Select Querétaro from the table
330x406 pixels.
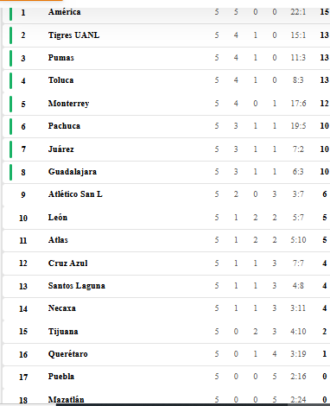point(68,354)
